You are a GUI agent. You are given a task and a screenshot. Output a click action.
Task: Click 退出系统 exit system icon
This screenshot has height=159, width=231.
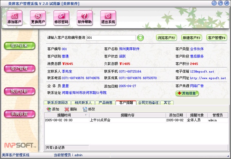[108, 17]
